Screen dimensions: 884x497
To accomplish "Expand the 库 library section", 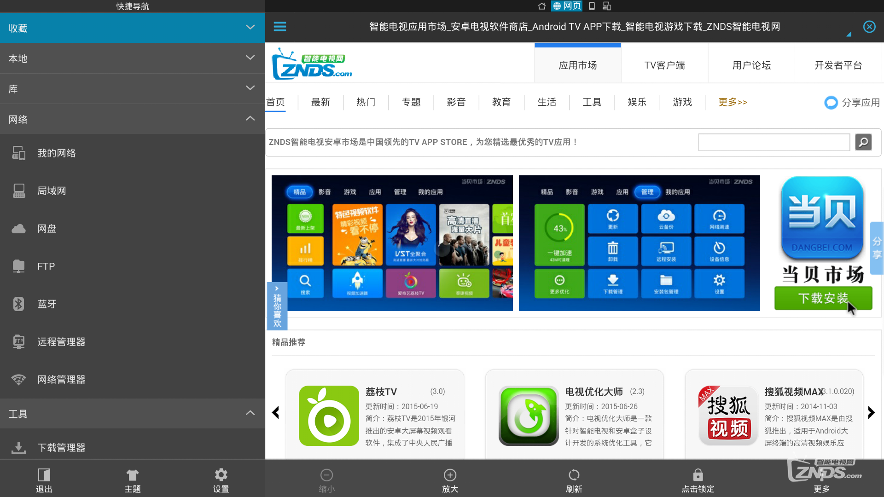I will [133, 89].
